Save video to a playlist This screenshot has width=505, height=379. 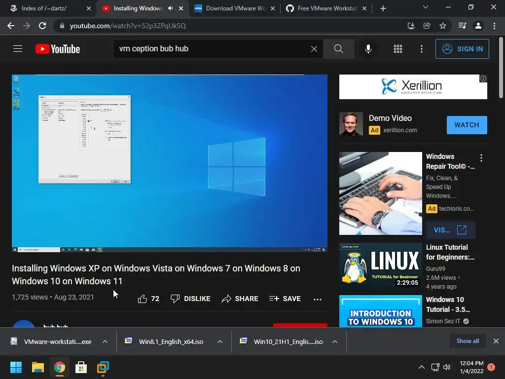(x=285, y=299)
